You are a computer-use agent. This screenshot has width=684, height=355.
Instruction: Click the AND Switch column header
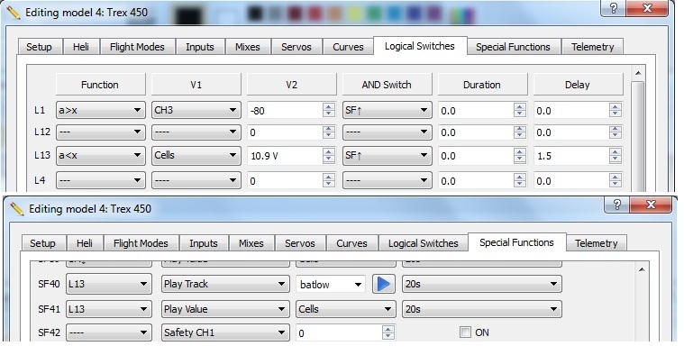[x=387, y=85]
